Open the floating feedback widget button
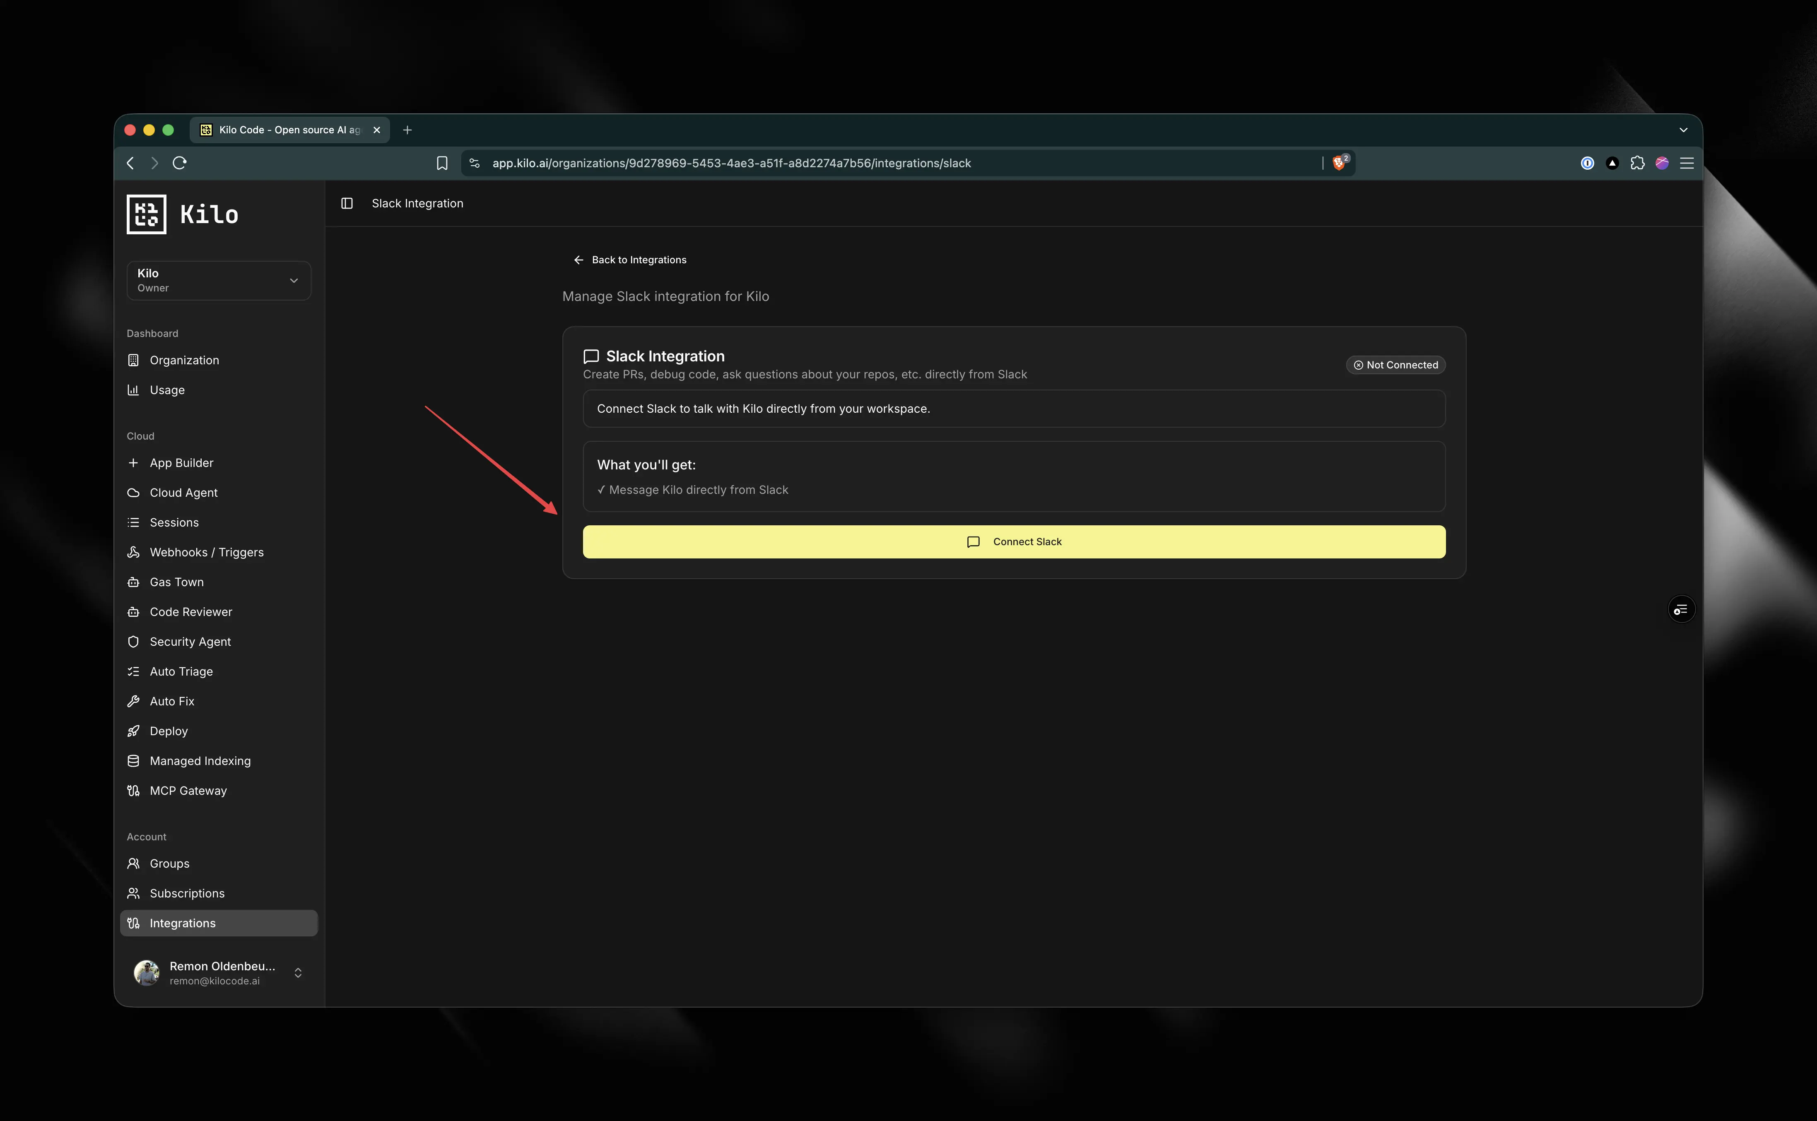Image resolution: width=1817 pixels, height=1121 pixels. [x=1680, y=609]
